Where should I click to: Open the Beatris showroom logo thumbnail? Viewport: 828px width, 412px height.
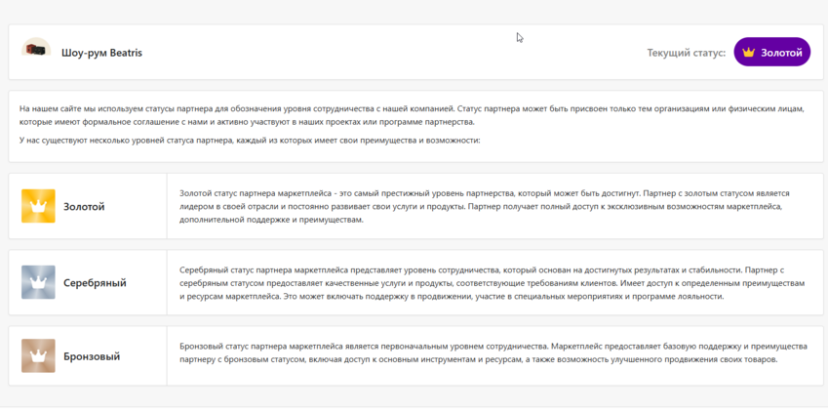pos(36,51)
